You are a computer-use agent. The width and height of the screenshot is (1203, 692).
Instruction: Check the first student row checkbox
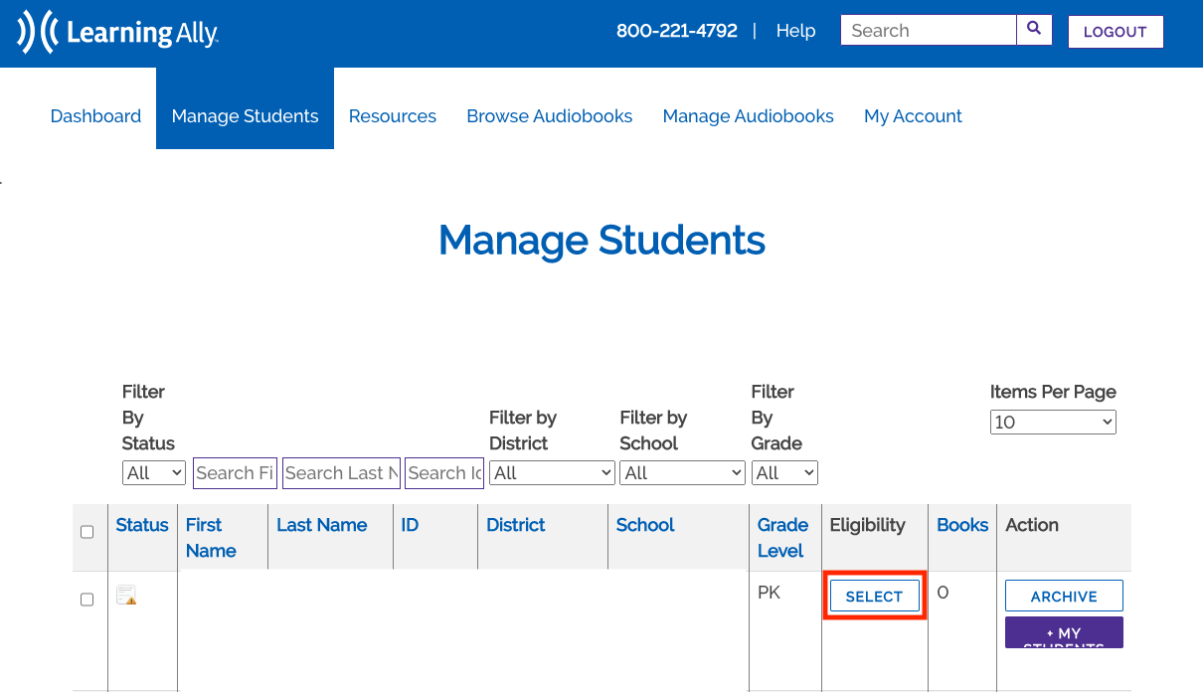point(86,600)
